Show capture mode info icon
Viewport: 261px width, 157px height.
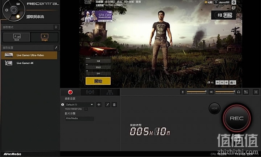(x=56, y=27)
